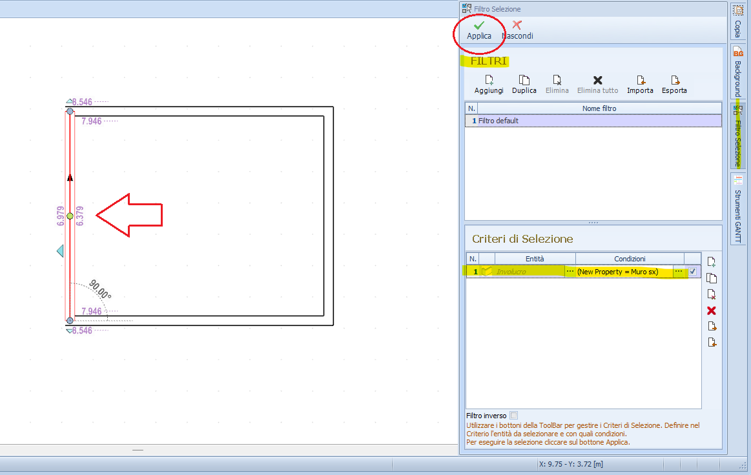Export filters via Esporta icon
751x475 pixels.
pyautogui.click(x=674, y=85)
